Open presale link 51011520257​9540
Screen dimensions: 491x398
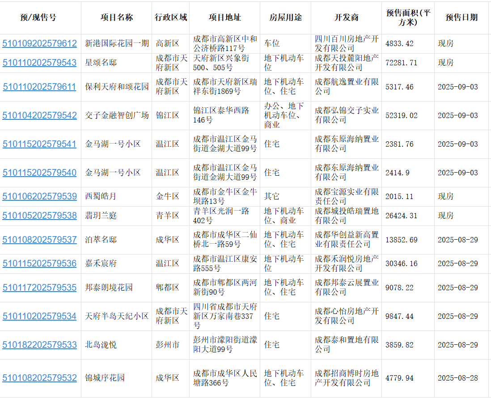tap(39, 173)
